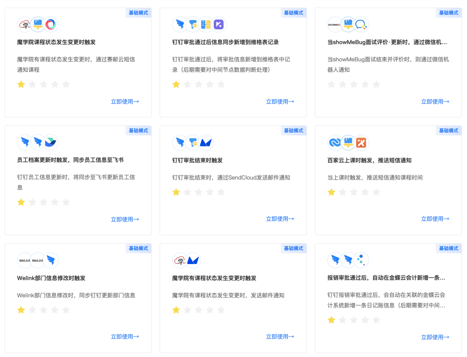Open the title 钉钉审批通过后信息同步新增到维格表记录
This screenshot has height=357, width=467.
click(x=225, y=42)
